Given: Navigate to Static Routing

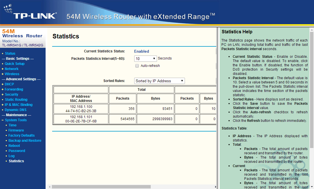Looking at the screenshot, I should 16,100.
